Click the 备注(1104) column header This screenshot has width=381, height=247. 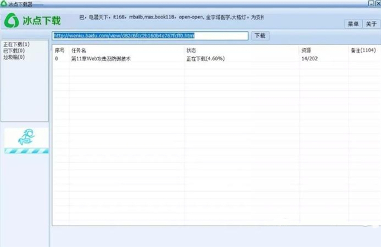click(x=363, y=50)
